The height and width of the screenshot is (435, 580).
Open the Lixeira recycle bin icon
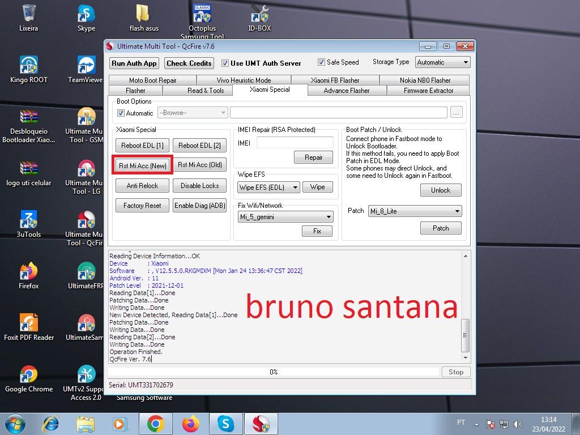tap(28, 18)
